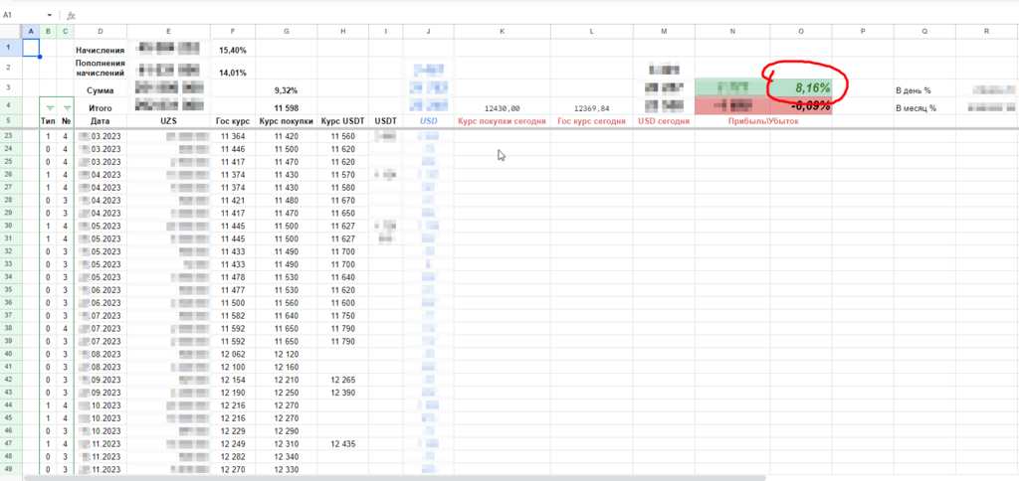Click the 12 265 cell in row 42
The width and height of the screenshot is (1019, 481).
343,380
